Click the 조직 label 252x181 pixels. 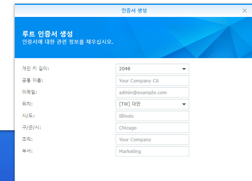pyautogui.click(x=28, y=139)
